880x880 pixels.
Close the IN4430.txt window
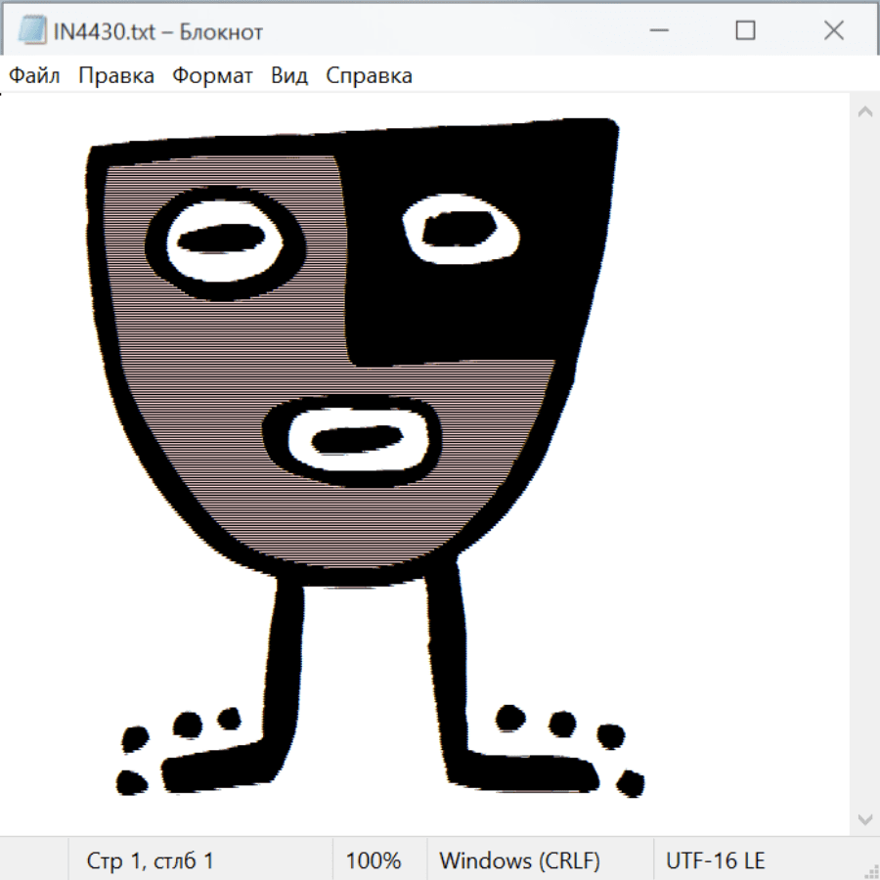pyautogui.click(x=833, y=31)
